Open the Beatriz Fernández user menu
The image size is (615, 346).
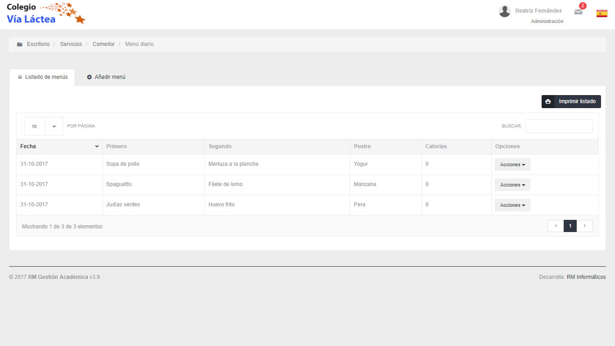tap(538, 11)
